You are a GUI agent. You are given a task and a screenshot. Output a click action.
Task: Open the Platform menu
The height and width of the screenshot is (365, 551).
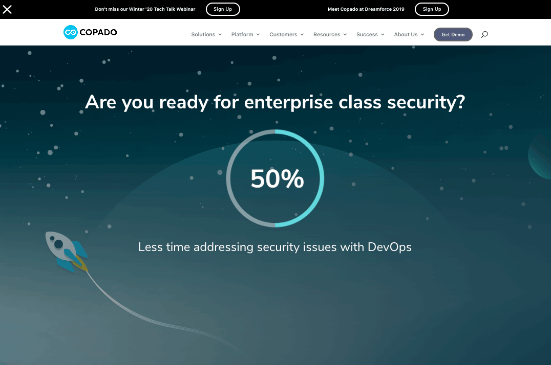242,35
